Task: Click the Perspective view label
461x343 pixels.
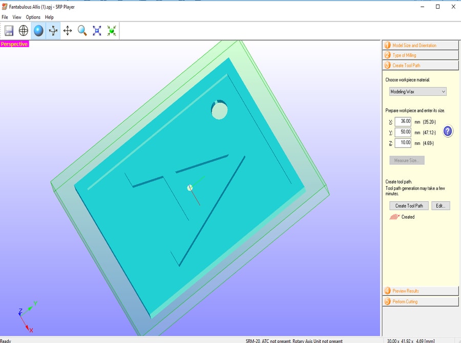Action: [14, 44]
